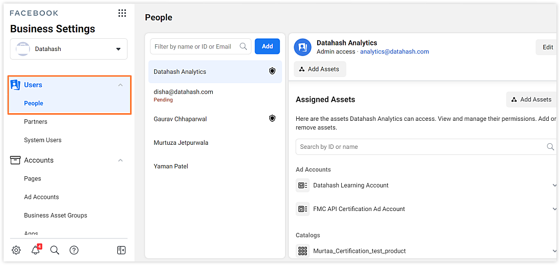Collapse the Accounts section chevron
Screen dimensions: 560x265
point(121,160)
